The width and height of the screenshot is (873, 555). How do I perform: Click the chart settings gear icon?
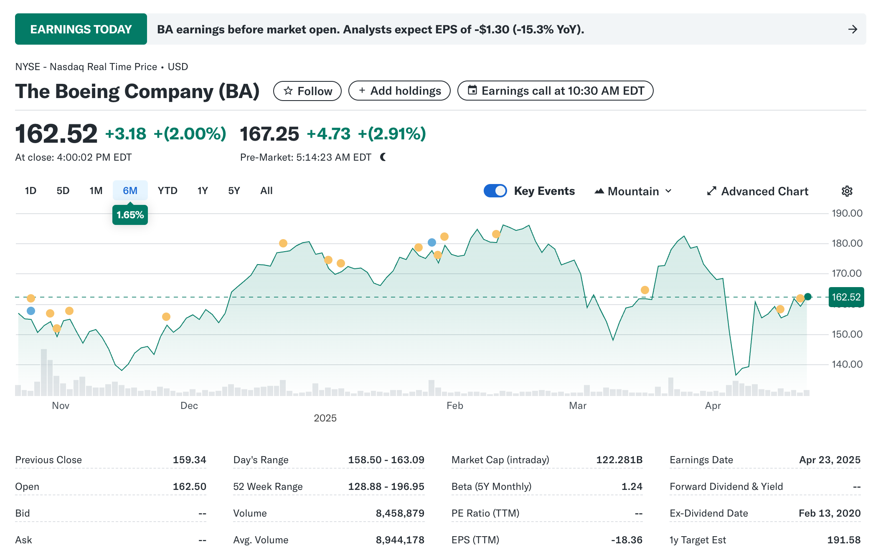point(847,191)
